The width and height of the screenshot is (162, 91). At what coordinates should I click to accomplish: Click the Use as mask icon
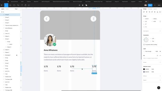[x=83, y=5]
